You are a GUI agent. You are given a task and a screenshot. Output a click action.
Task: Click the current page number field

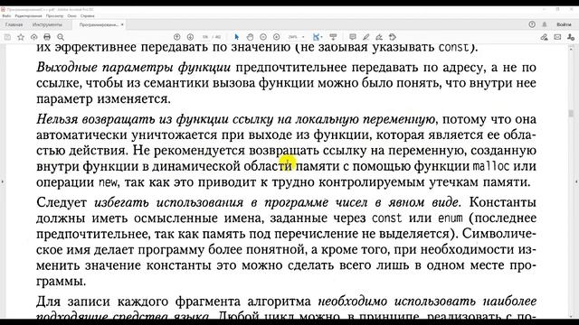205,37
